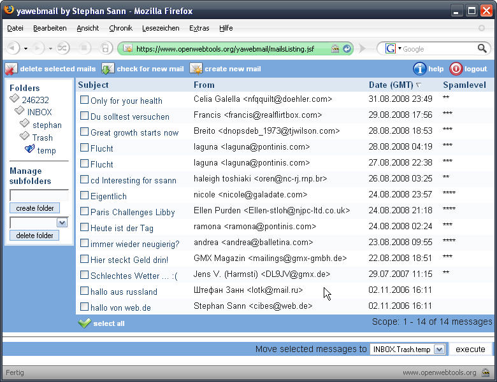Open the Extras menu

click(x=199, y=28)
